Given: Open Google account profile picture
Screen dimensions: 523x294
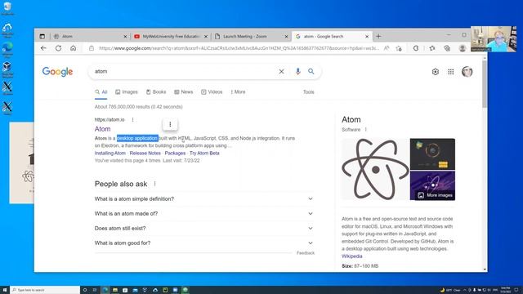Looking at the screenshot, I should [467, 72].
